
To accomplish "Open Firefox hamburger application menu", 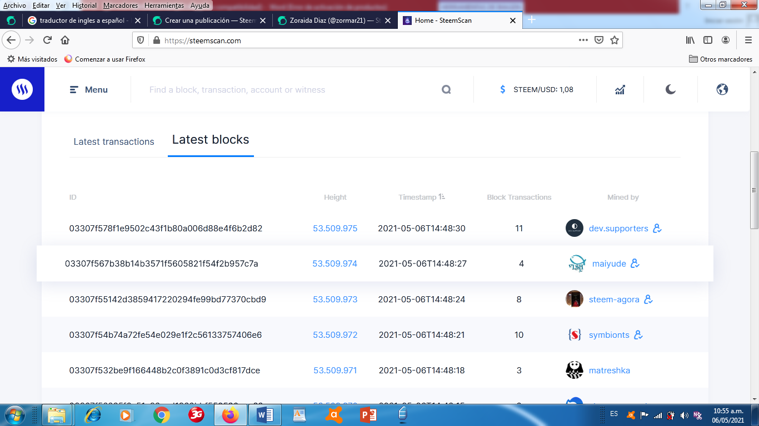I will 748,40.
